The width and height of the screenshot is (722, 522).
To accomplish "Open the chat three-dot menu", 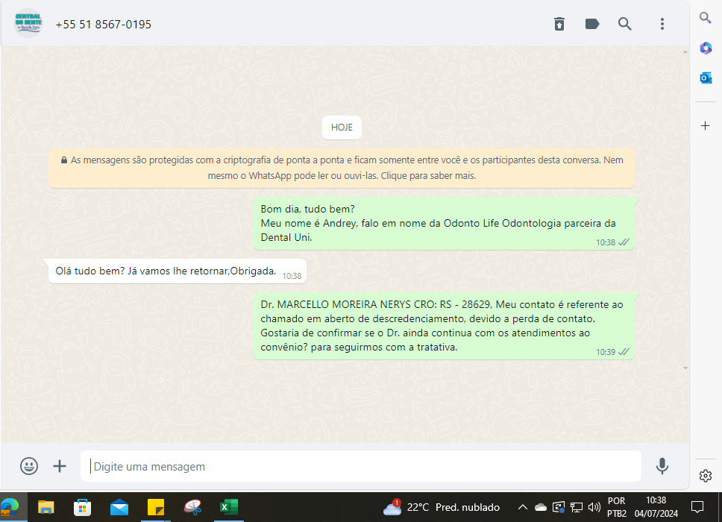I will point(662,24).
